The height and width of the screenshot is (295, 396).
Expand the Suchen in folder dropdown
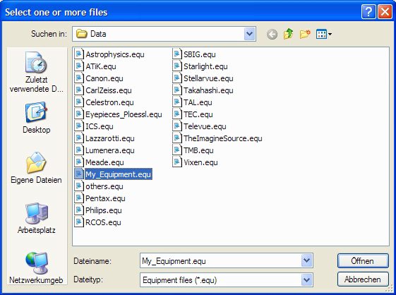[249, 34]
